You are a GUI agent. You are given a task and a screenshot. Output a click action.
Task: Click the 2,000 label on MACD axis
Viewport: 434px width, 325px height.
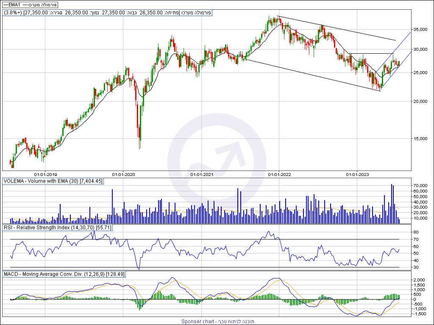point(419,280)
